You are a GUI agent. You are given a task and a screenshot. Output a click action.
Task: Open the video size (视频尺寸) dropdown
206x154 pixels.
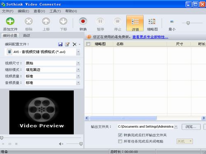(78, 63)
